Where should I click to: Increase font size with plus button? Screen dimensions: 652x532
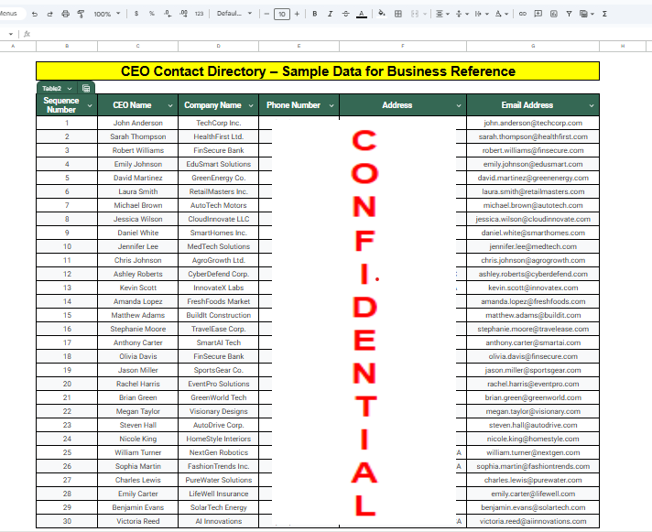[x=297, y=14]
